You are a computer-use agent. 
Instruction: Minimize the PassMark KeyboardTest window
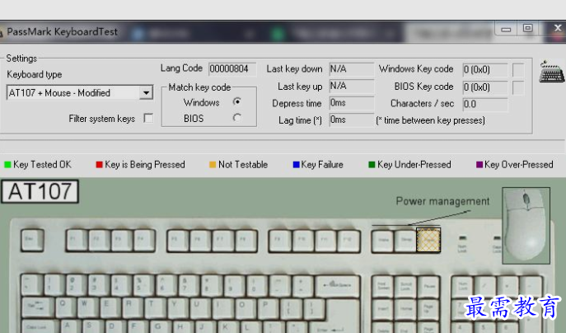pos(506,29)
